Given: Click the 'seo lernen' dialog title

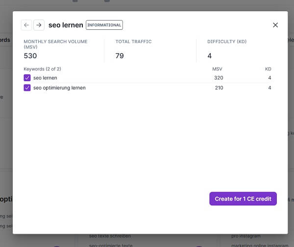Looking at the screenshot, I should (66, 25).
